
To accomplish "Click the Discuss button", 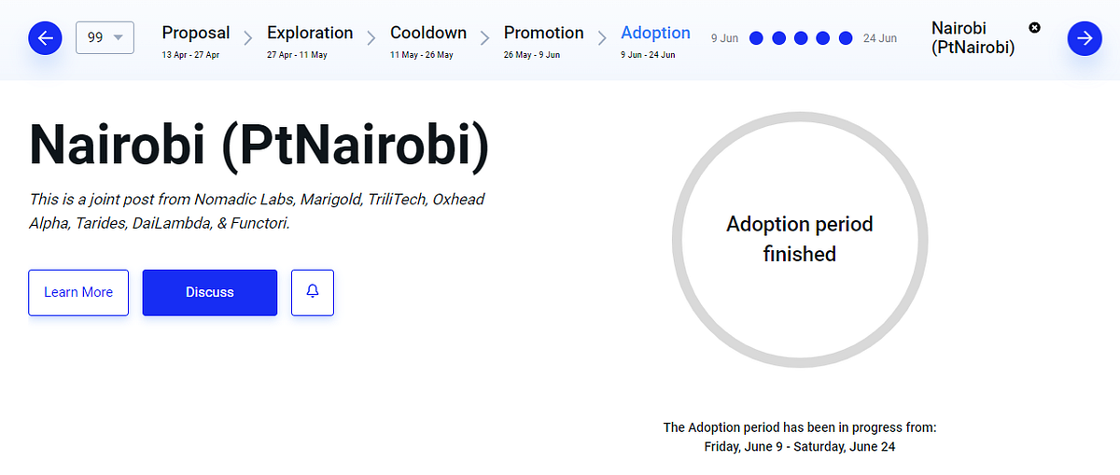I will (x=210, y=292).
